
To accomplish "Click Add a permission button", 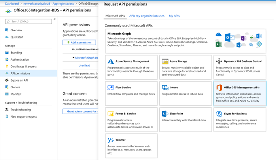I will click(79, 42).
